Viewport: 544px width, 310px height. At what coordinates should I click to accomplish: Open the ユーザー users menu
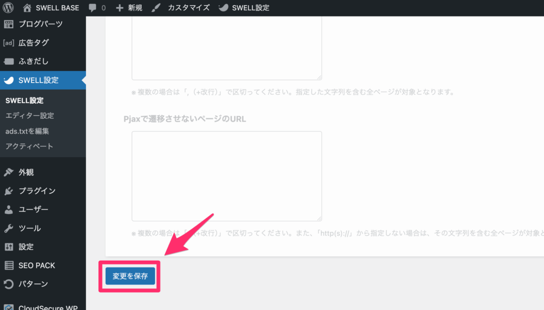[33, 209]
